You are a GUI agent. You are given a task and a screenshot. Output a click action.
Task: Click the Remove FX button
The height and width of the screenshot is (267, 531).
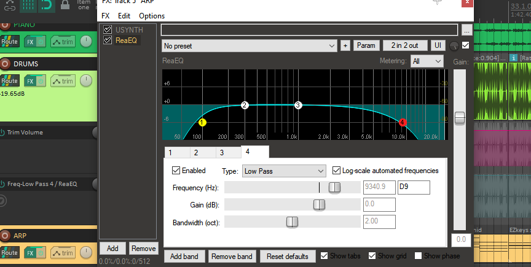click(x=144, y=249)
